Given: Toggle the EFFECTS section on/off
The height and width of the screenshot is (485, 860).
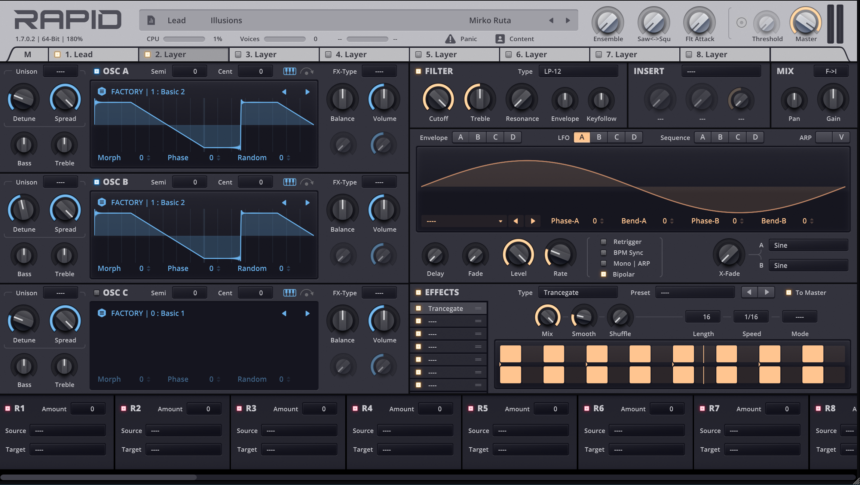Looking at the screenshot, I should [x=418, y=292].
